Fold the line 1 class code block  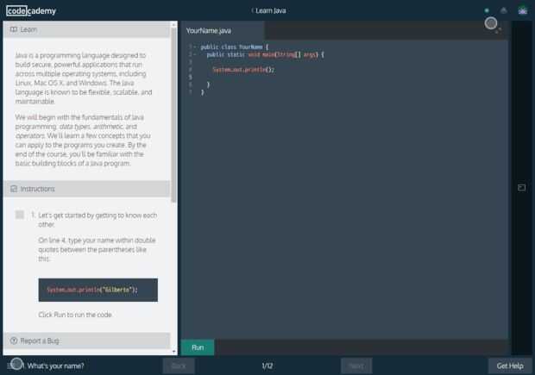click(x=195, y=47)
